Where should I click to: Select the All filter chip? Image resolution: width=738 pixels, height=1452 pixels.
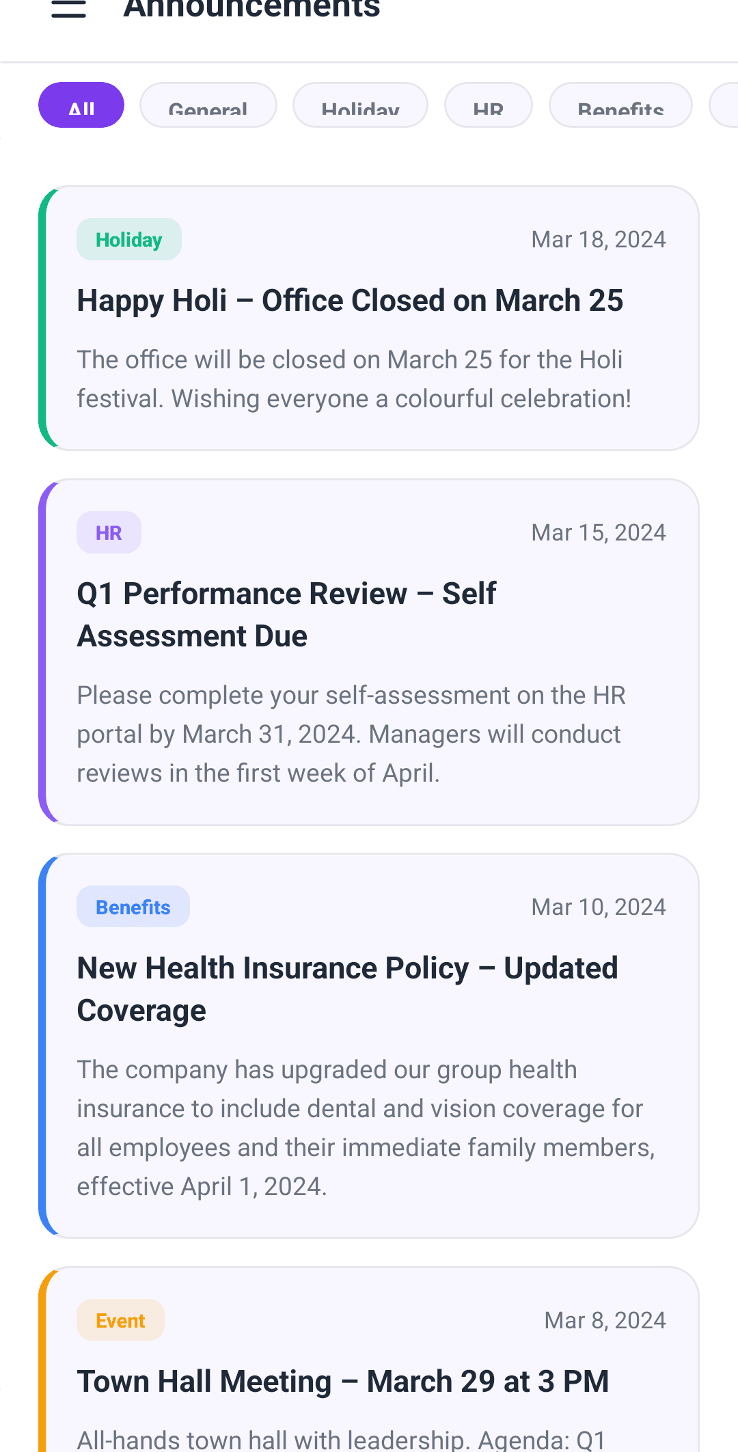[x=81, y=106]
